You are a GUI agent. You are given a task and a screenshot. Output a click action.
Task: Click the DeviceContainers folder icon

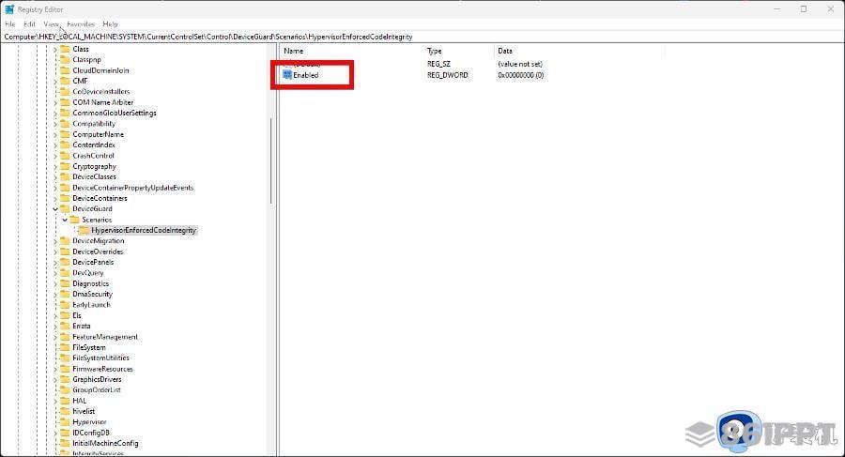point(65,198)
